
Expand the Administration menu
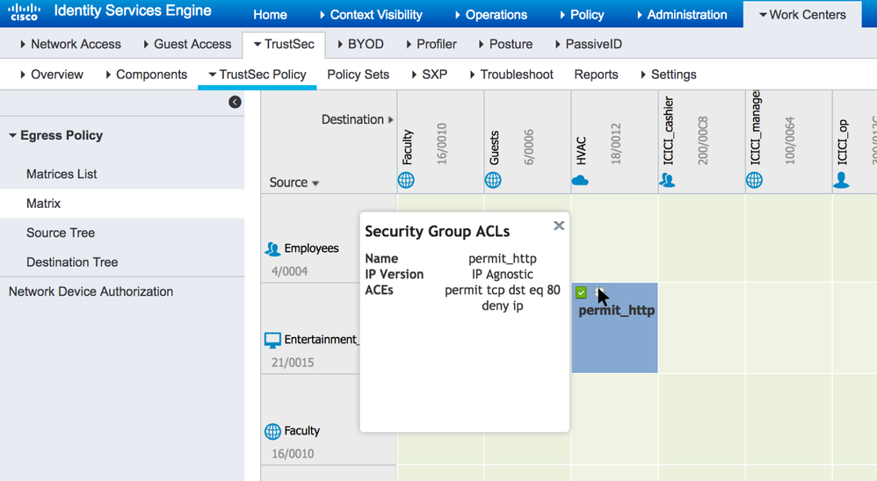[682, 15]
